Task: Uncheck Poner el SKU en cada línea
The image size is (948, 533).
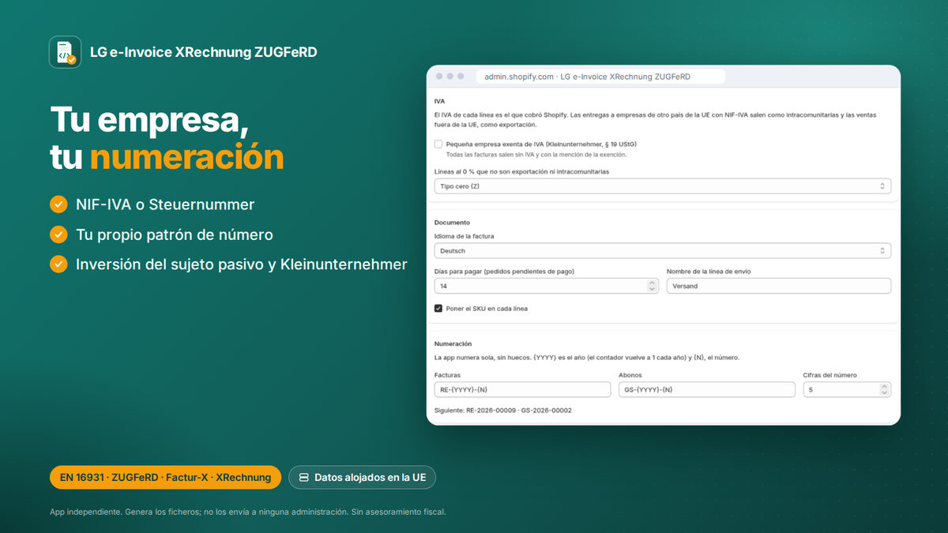Action: coord(438,309)
